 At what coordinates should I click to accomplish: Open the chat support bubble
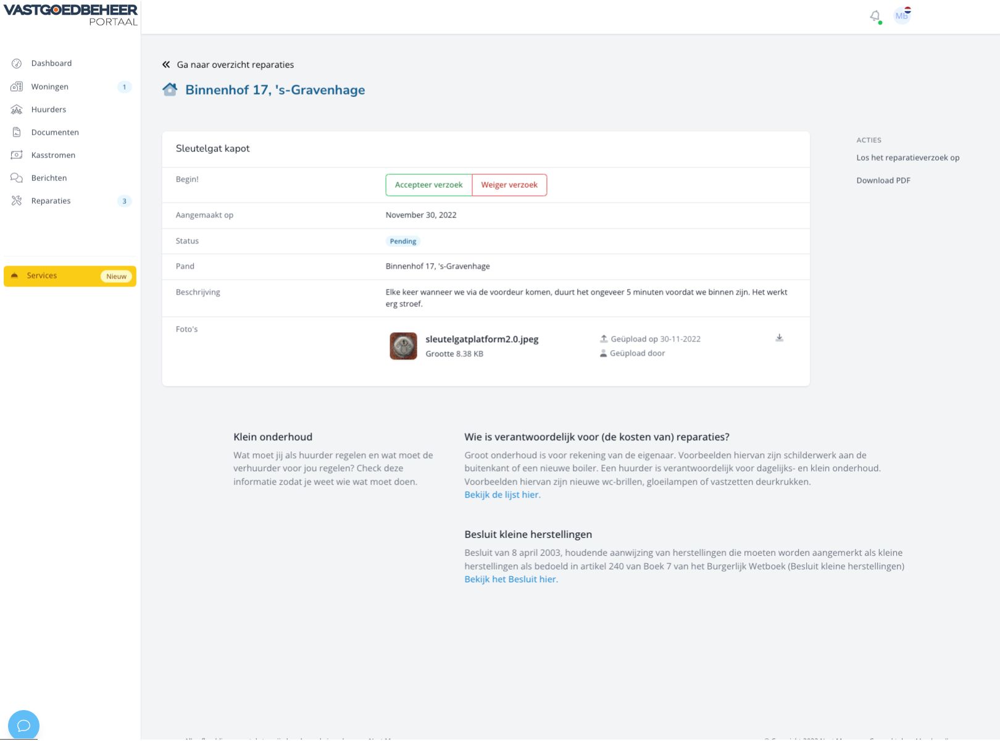[x=23, y=725]
